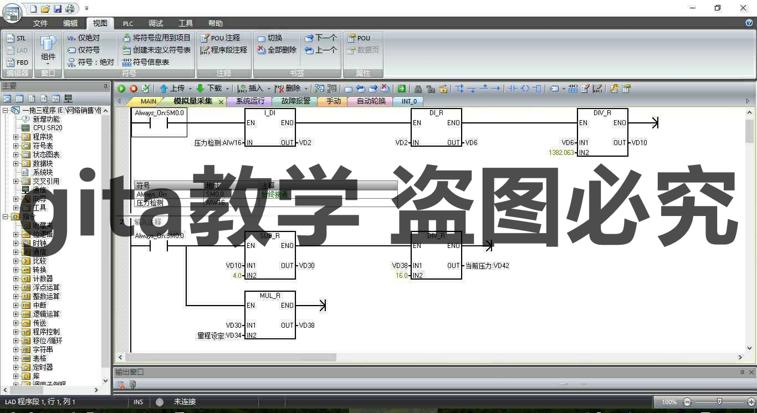Switch to the 自动轮换 tab
The image size is (757, 413).
tap(371, 101)
